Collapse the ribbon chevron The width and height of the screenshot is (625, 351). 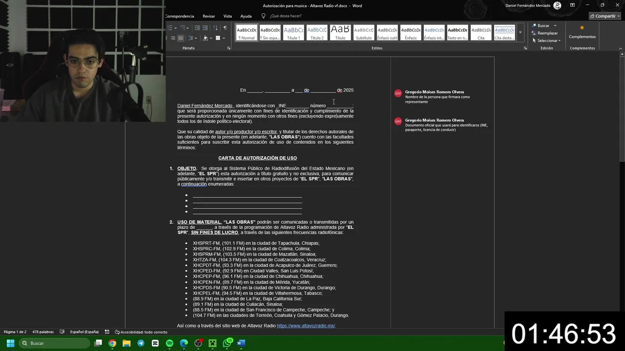coord(621,48)
